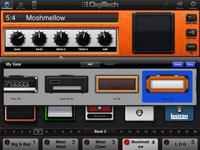Screen dimensions: 200x150
Task: Select bank 12
Action: (129, 132)
